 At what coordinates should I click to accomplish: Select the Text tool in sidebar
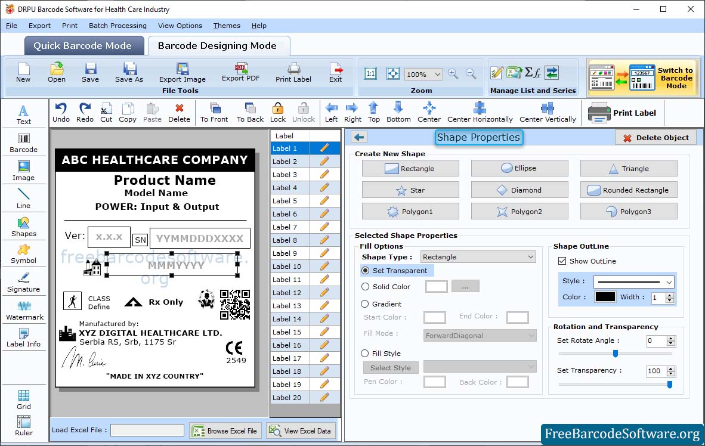click(23, 114)
